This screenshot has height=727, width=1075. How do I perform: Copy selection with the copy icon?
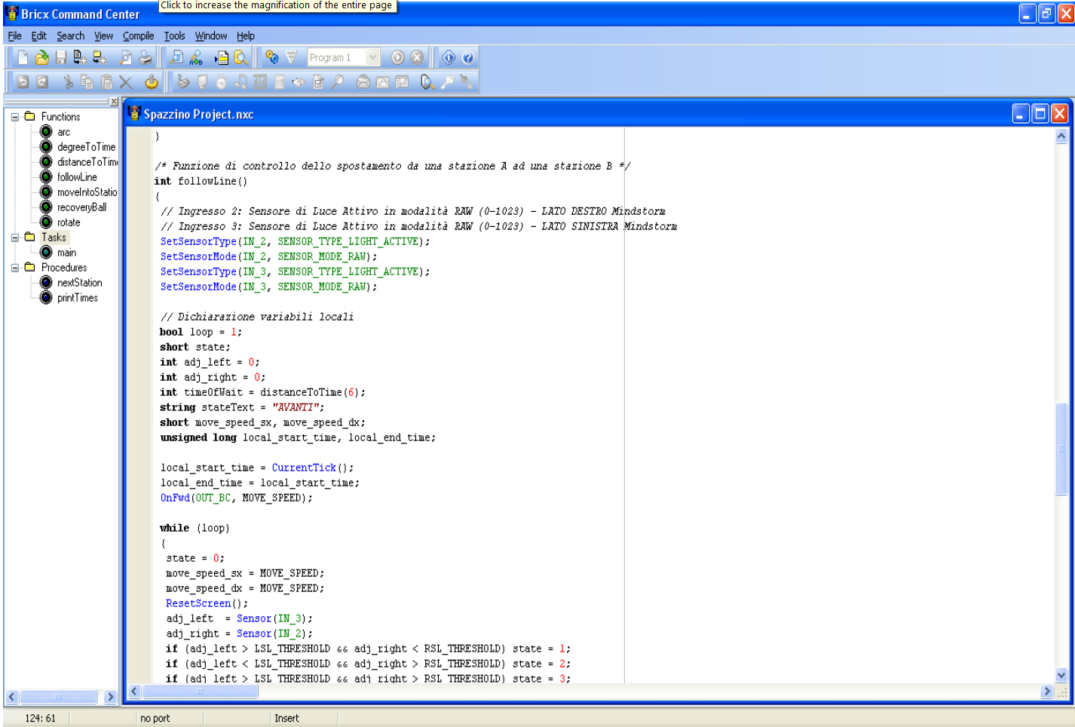[x=87, y=82]
